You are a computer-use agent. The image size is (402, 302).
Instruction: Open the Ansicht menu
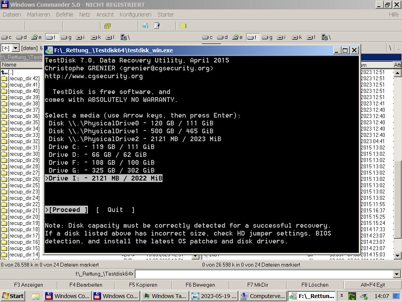pos(105,15)
